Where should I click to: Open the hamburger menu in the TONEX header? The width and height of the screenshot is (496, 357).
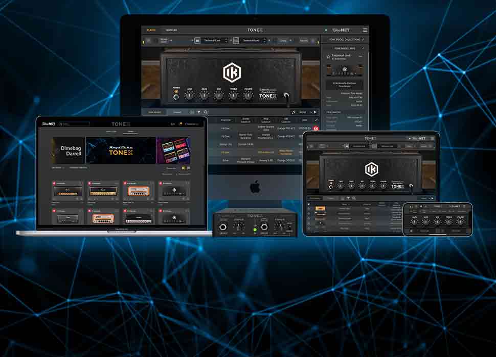366,30
